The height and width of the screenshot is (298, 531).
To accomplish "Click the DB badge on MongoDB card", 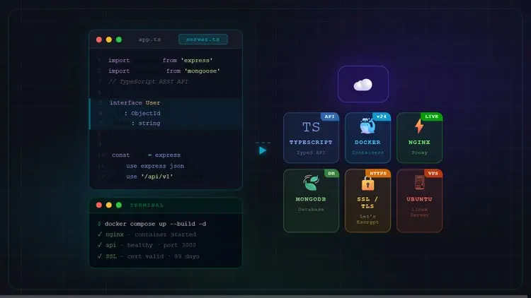I will (331, 173).
